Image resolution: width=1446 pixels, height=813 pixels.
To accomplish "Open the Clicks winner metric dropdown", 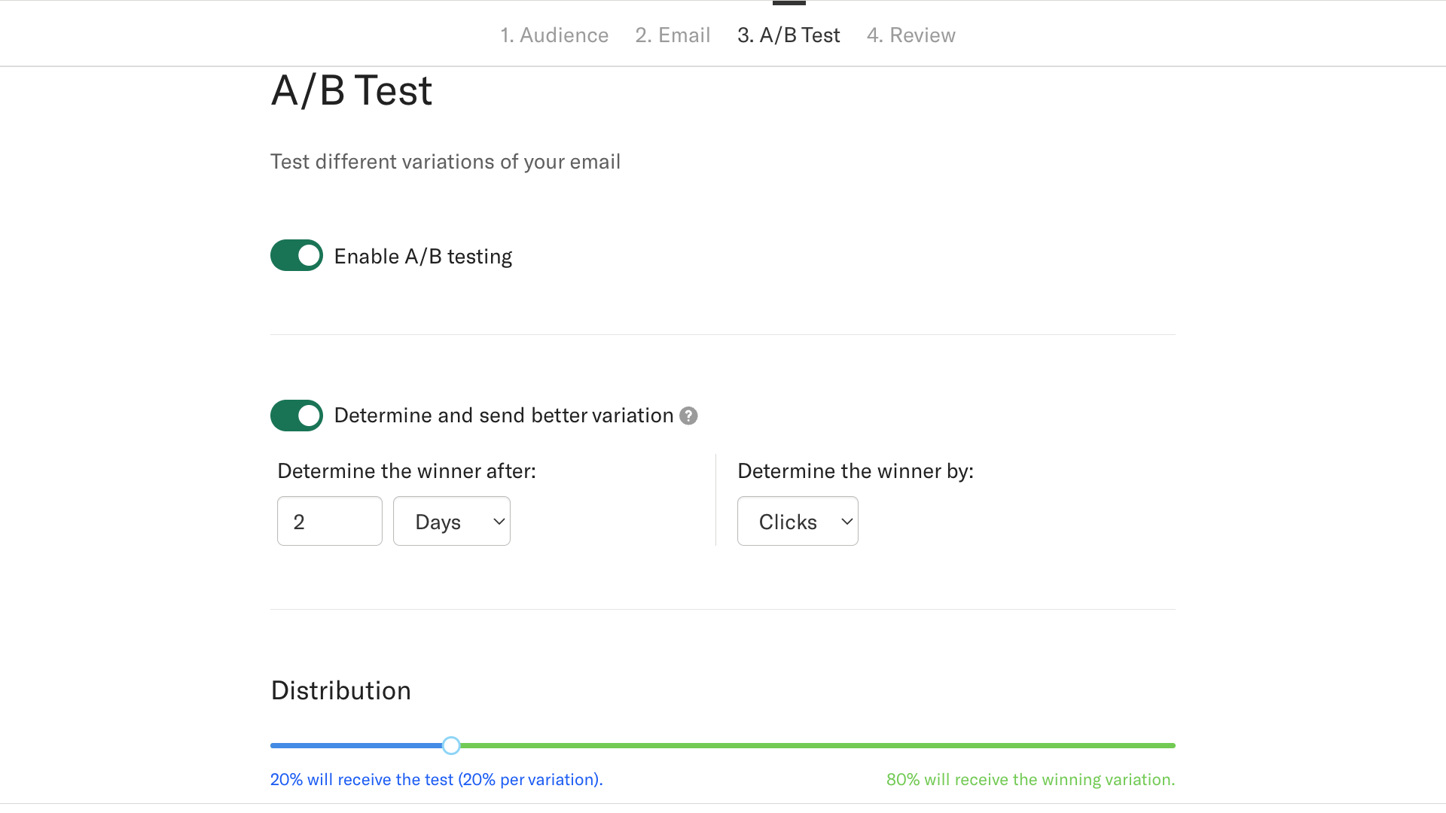I will [797, 521].
